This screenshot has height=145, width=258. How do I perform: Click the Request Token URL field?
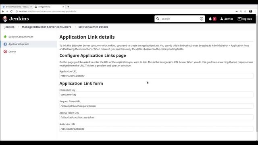pyautogui.click(x=156, y=106)
